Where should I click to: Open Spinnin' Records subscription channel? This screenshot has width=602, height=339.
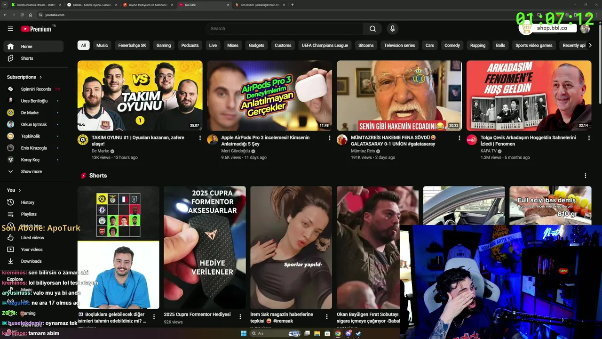pos(33,89)
